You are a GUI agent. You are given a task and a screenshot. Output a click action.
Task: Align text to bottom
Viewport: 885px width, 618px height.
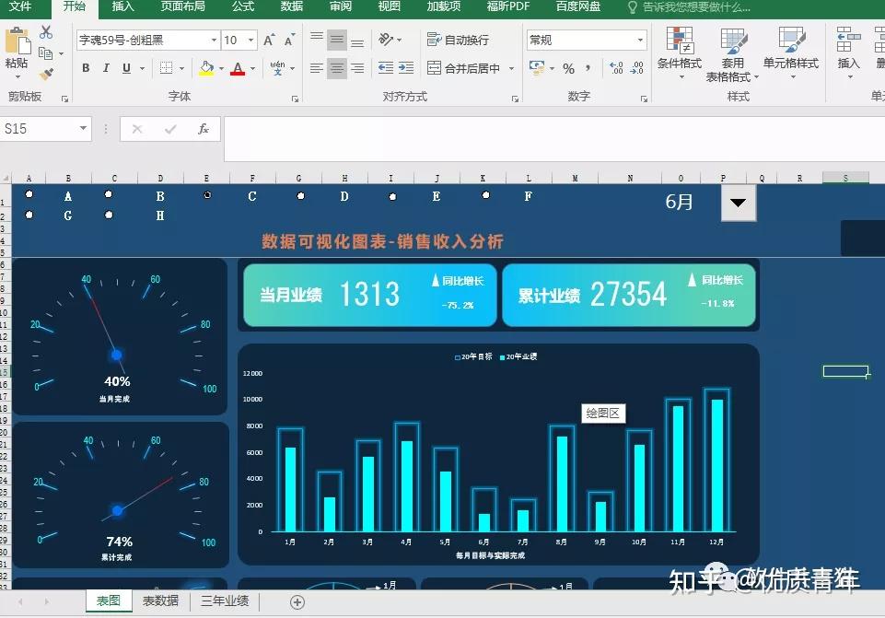click(357, 43)
